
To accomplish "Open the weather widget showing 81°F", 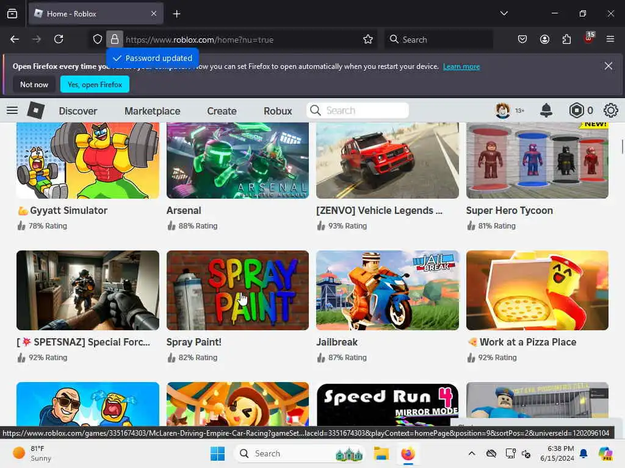I will [x=32, y=453].
